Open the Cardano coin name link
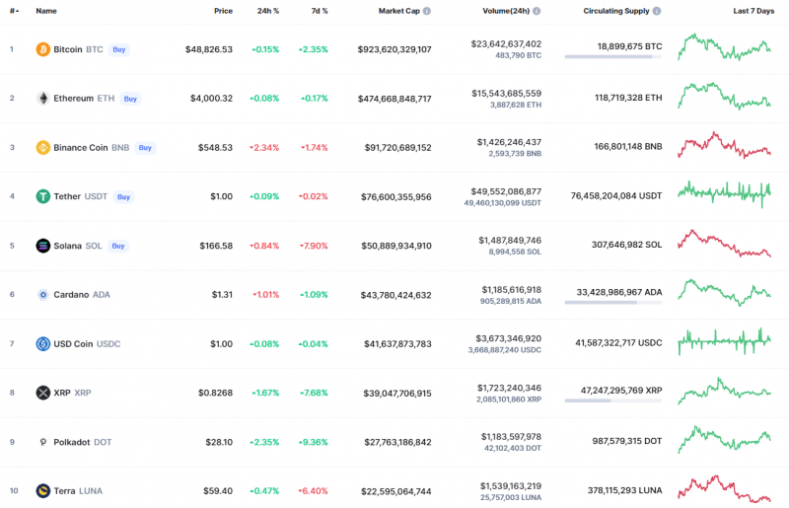This screenshot has width=789, height=508. 70,295
